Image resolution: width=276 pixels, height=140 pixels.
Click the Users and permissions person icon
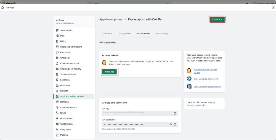pyautogui.click(x=57, y=47)
